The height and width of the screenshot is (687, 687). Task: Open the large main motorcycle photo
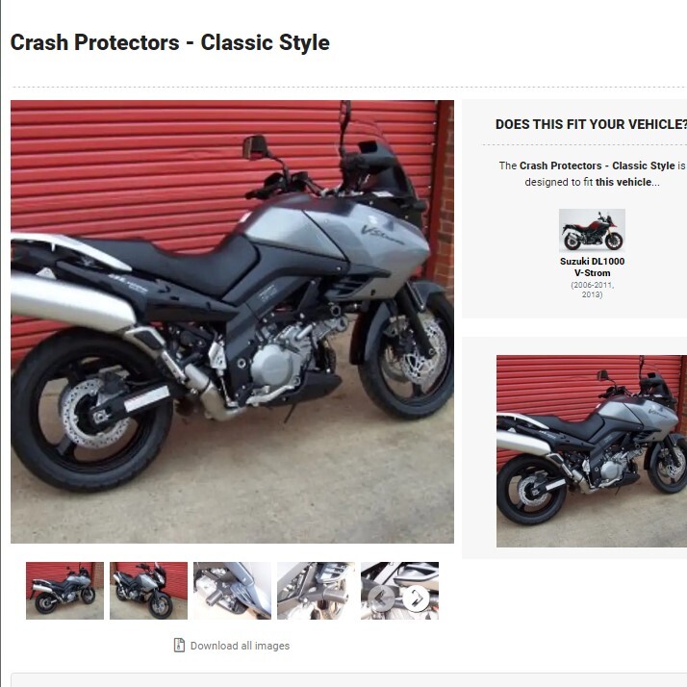pyautogui.click(x=232, y=322)
